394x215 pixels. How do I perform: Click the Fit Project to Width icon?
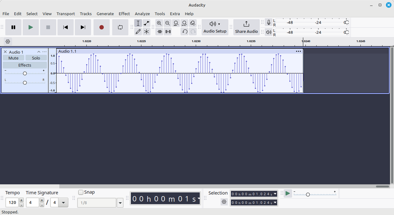pos(184,23)
